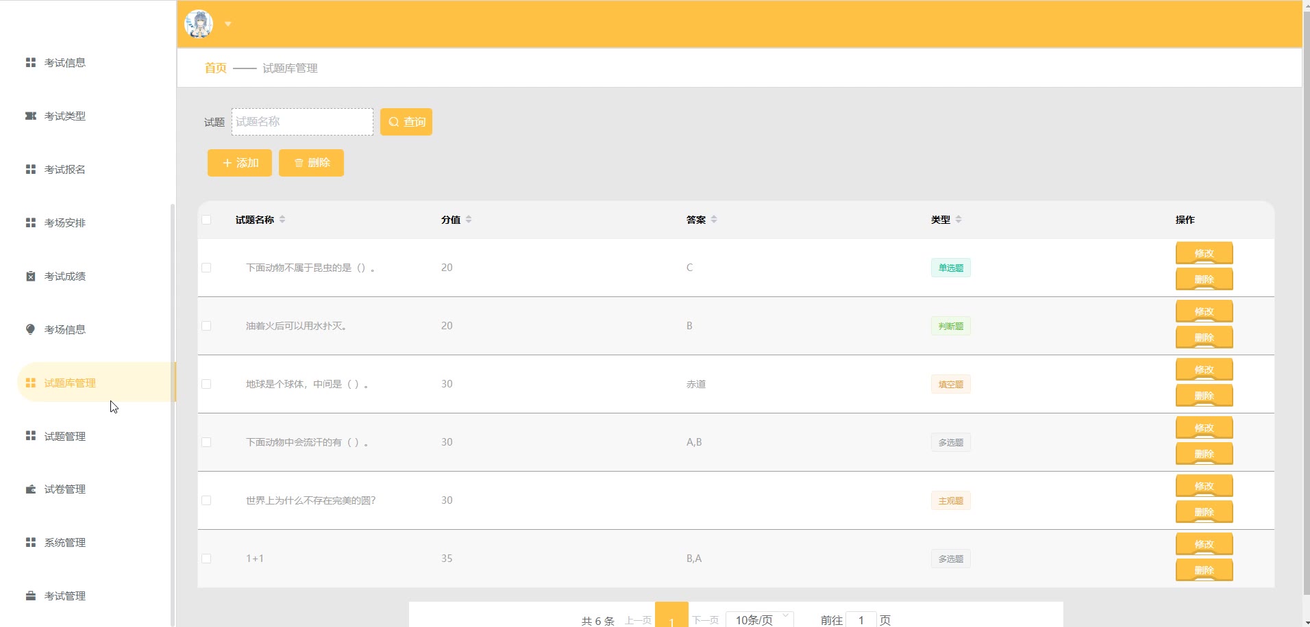
Task: Click the sidebar vertical scrollbar
Action: point(173,411)
